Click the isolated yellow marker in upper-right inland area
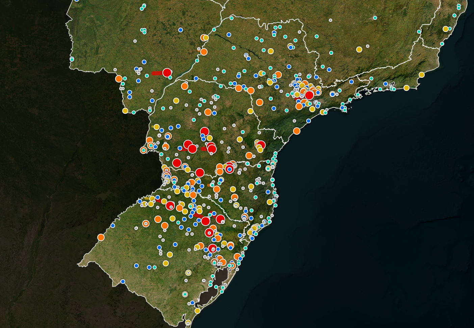The width and height of the screenshot is (474, 328). coord(359,50)
